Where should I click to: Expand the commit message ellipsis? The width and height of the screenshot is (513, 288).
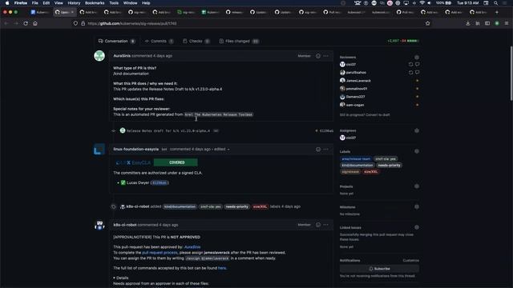216,131
